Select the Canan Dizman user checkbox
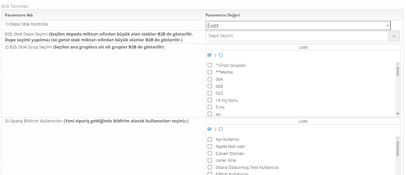406x175 pixels. tap(209, 153)
